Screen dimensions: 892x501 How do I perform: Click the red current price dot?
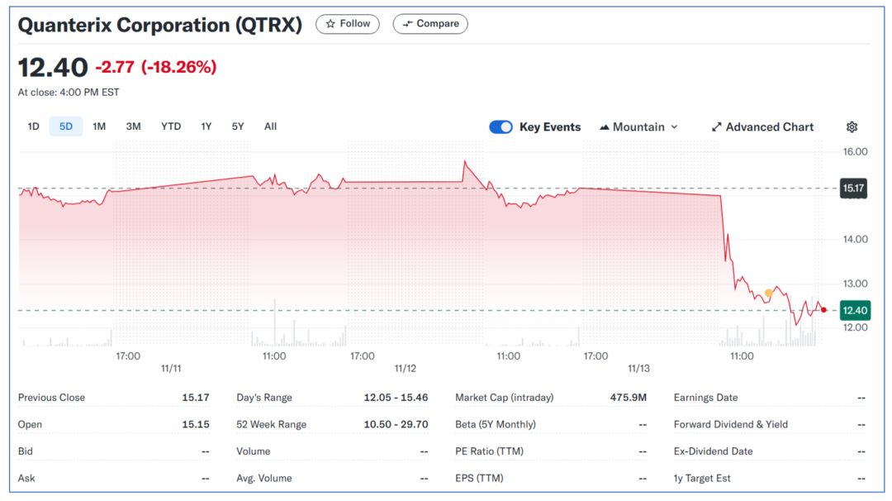tap(823, 310)
